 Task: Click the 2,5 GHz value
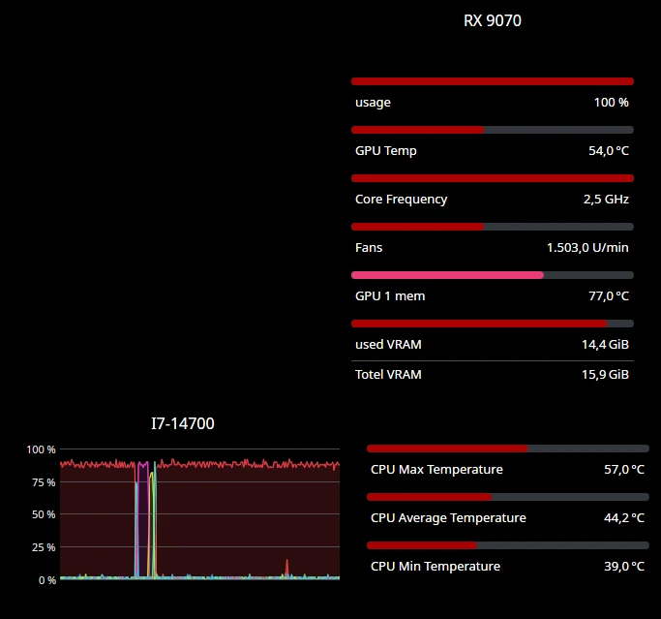click(606, 200)
